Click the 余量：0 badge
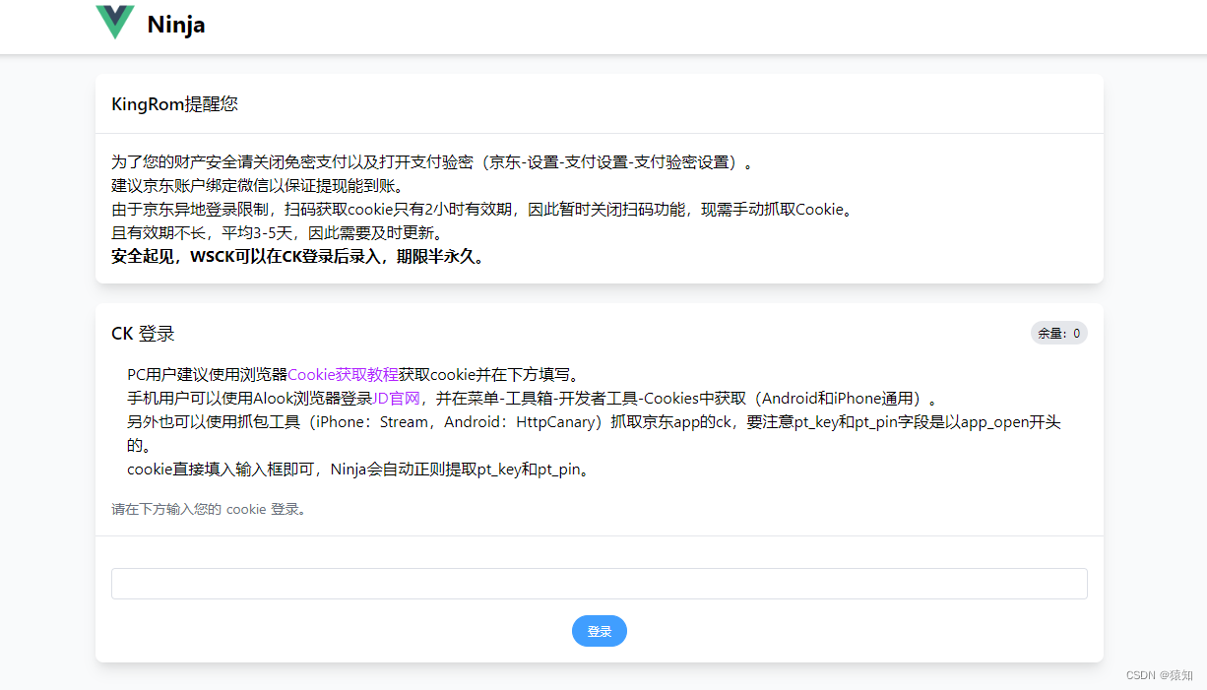The image size is (1207, 690). (x=1059, y=334)
